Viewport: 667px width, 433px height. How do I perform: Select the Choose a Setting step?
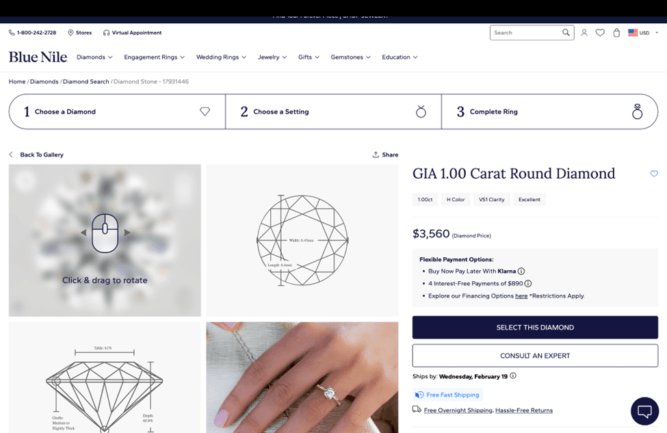click(334, 111)
